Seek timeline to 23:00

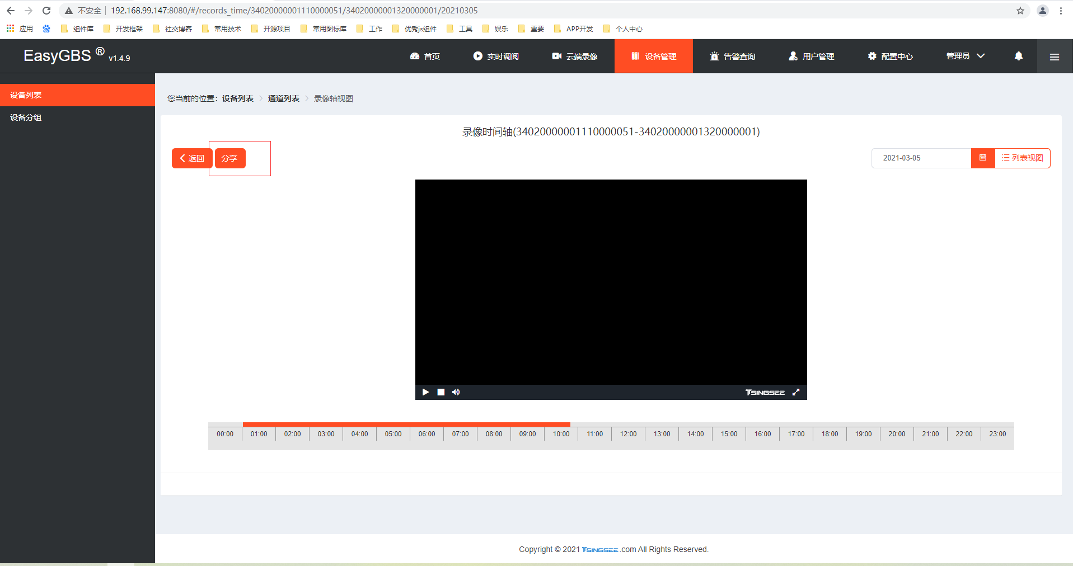click(x=998, y=434)
